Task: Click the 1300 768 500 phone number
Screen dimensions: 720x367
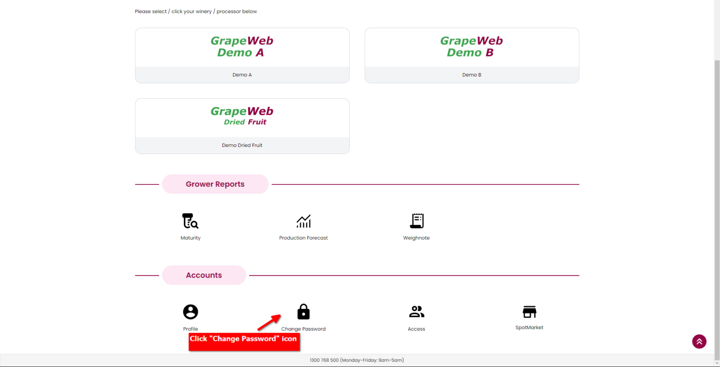Action: pos(324,360)
